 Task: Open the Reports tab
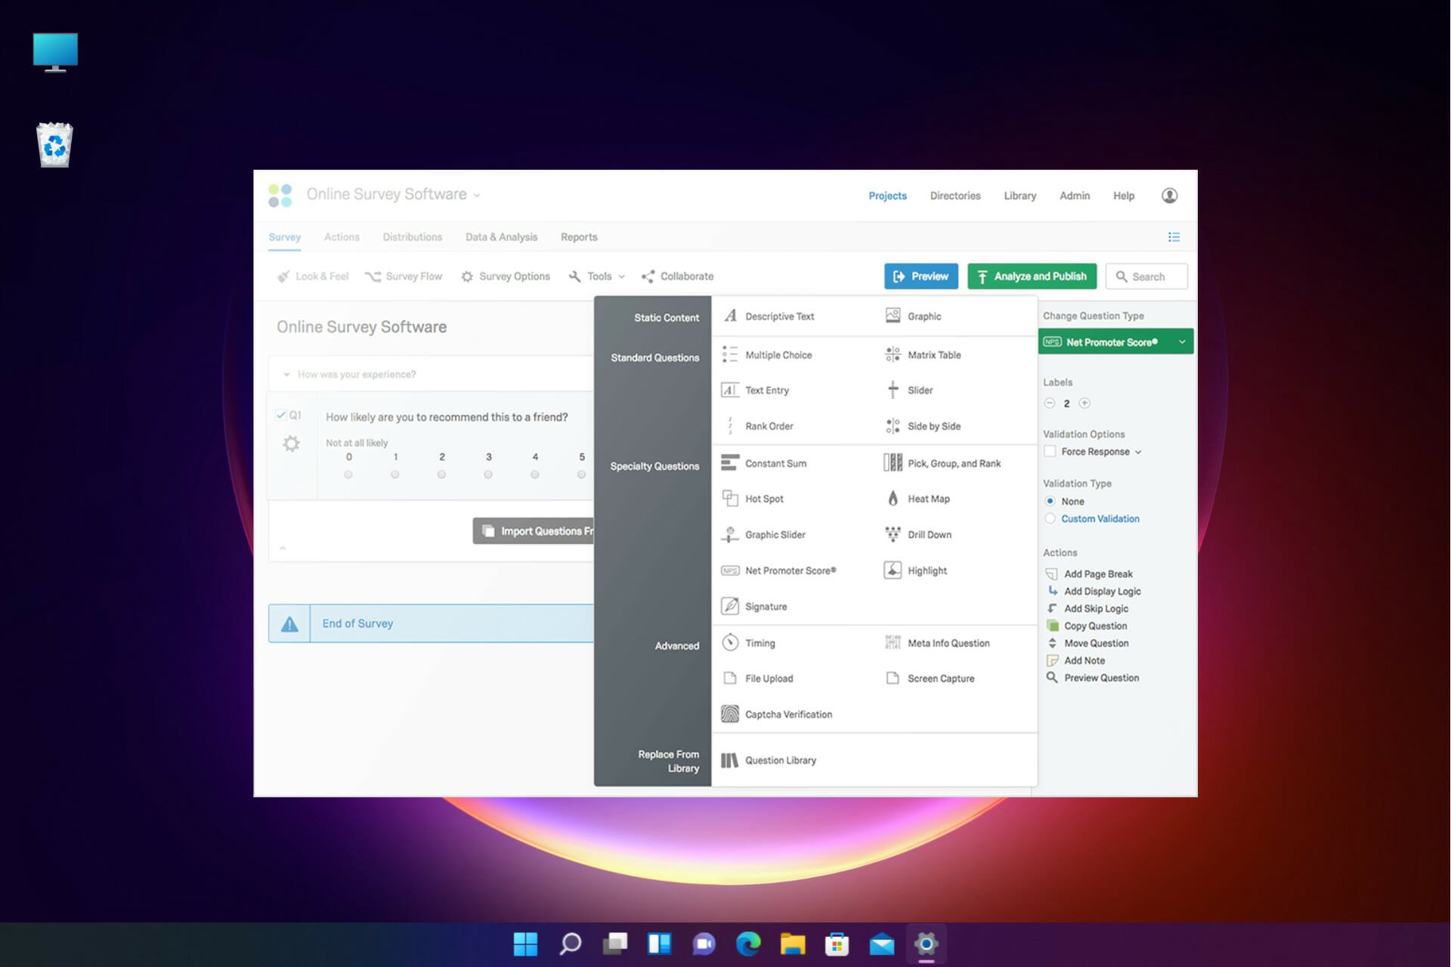[579, 237]
